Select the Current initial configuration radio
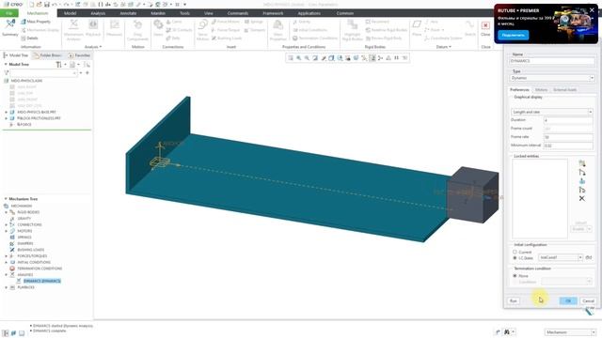 (x=515, y=252)
